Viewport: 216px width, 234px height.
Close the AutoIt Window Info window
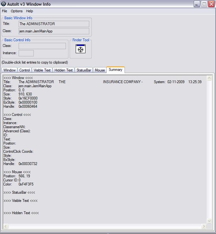click(x=212, y=4)
